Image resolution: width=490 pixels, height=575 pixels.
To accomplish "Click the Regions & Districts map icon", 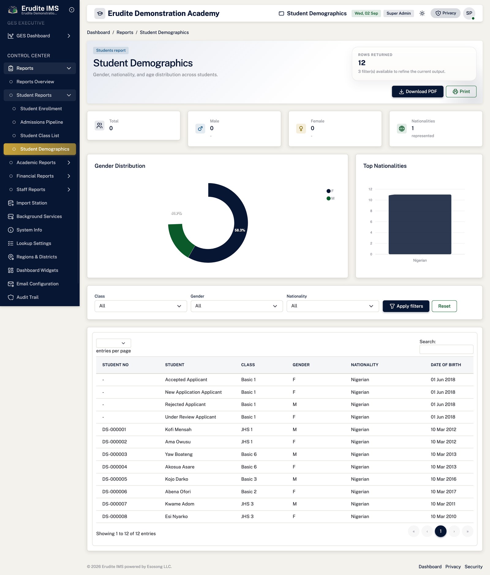I will [11, 257].
